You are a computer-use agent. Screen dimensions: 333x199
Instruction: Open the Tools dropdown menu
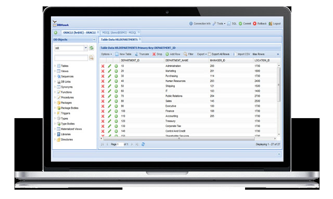click(219, 23)
